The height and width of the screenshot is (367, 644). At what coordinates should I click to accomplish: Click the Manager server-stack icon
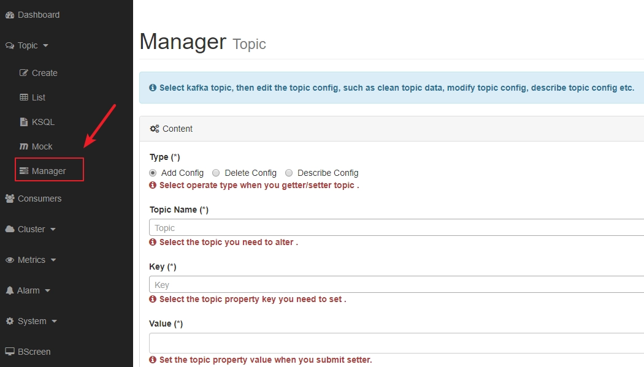pyautogui.click(x=24, y=171)
